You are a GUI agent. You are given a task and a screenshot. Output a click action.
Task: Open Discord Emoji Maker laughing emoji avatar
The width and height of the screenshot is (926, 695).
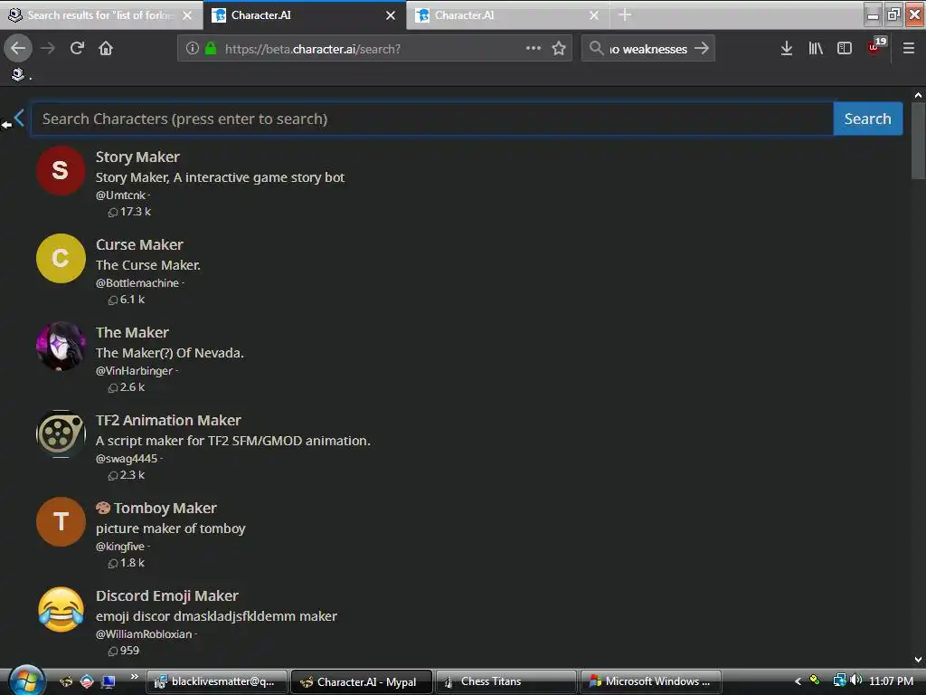point(61,610)
